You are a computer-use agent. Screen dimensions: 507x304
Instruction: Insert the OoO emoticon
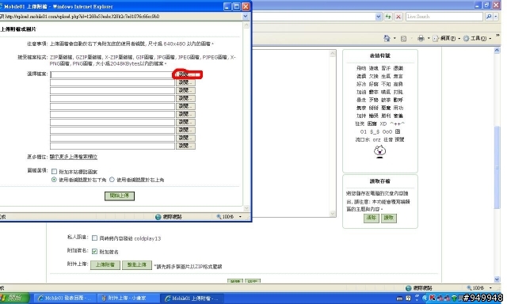click(387, 131)
